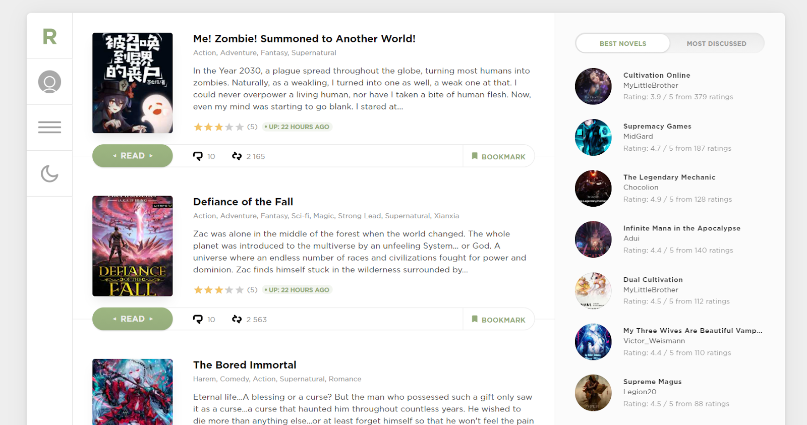The image size is (807, 425).
Task: Switch to the Most Discussed tab
Action: click(x=716, y=43)
